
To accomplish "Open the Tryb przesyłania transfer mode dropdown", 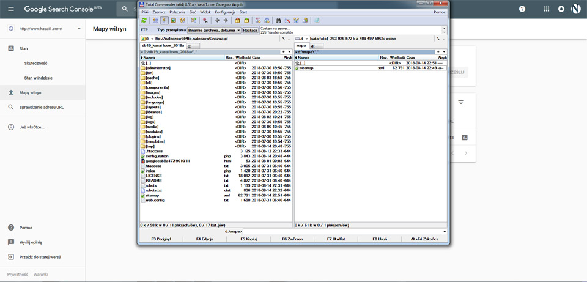I will tap(213, 31).
